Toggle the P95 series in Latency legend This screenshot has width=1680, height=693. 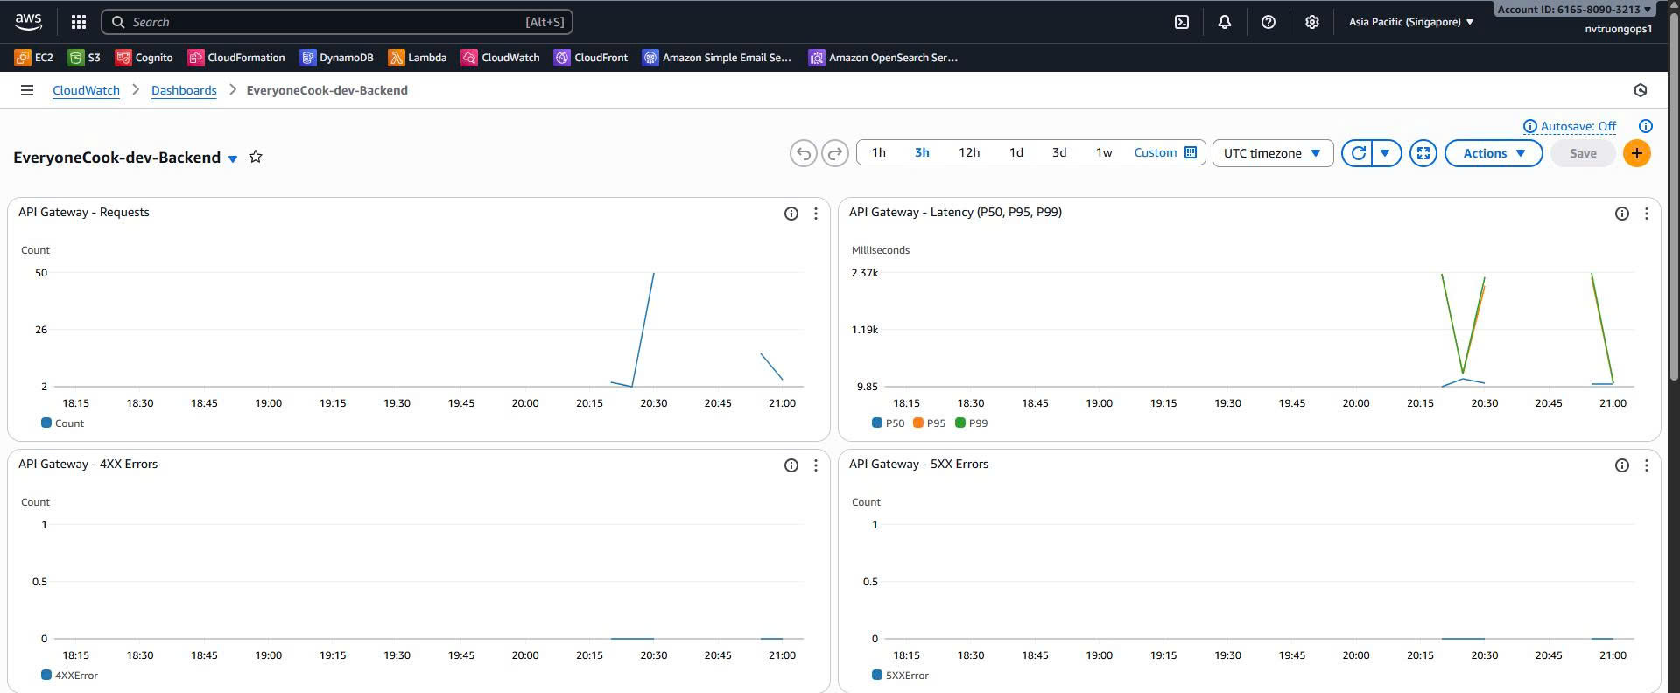(930, 423)
